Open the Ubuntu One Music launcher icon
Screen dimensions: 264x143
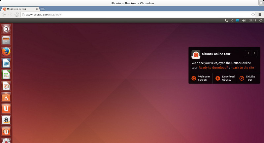point(6,131)
